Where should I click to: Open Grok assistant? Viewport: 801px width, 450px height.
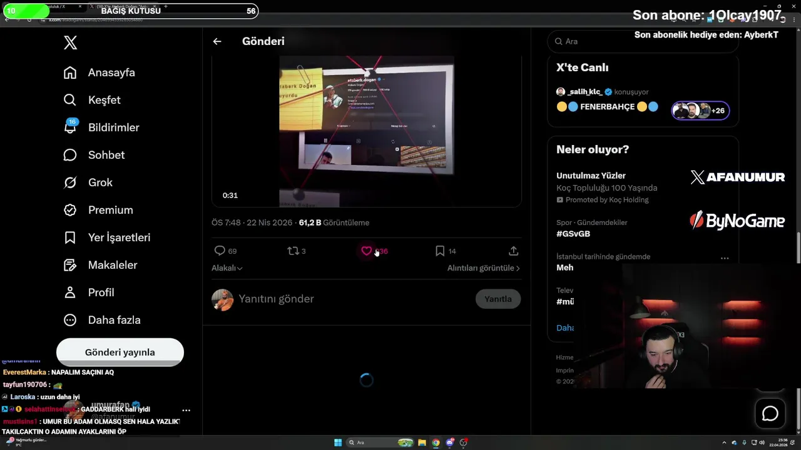coord(88,182)
